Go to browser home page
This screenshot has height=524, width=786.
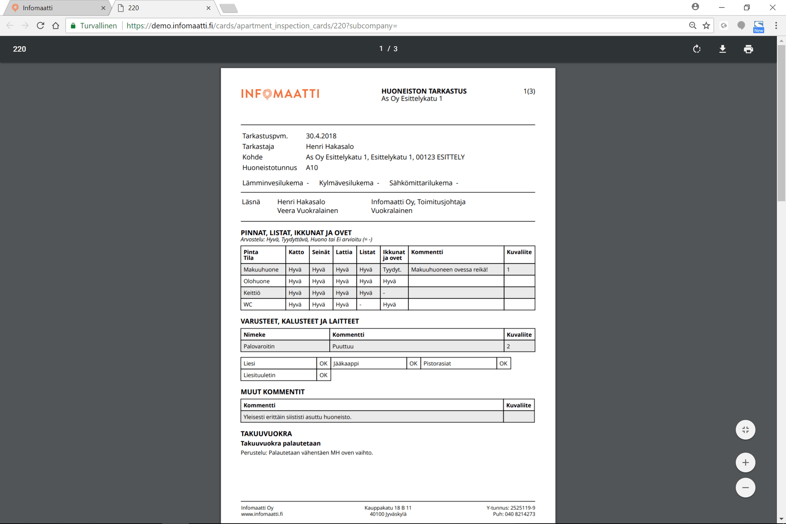[x=56, y=25]
